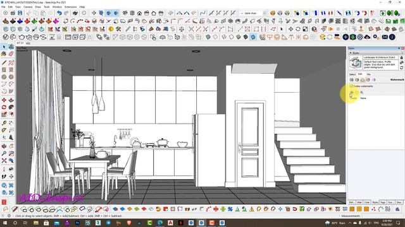This screenshot has height=227, width=405.
Task: Choose the pink Eraser tool
Action: tap(11, 54)
